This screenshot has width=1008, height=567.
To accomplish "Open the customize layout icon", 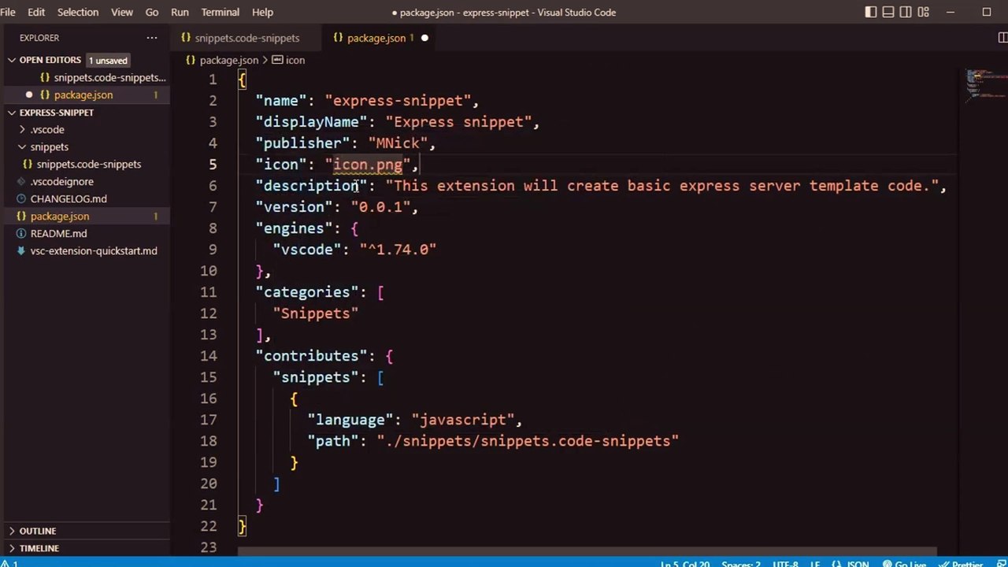I will [x=924, y=12].
